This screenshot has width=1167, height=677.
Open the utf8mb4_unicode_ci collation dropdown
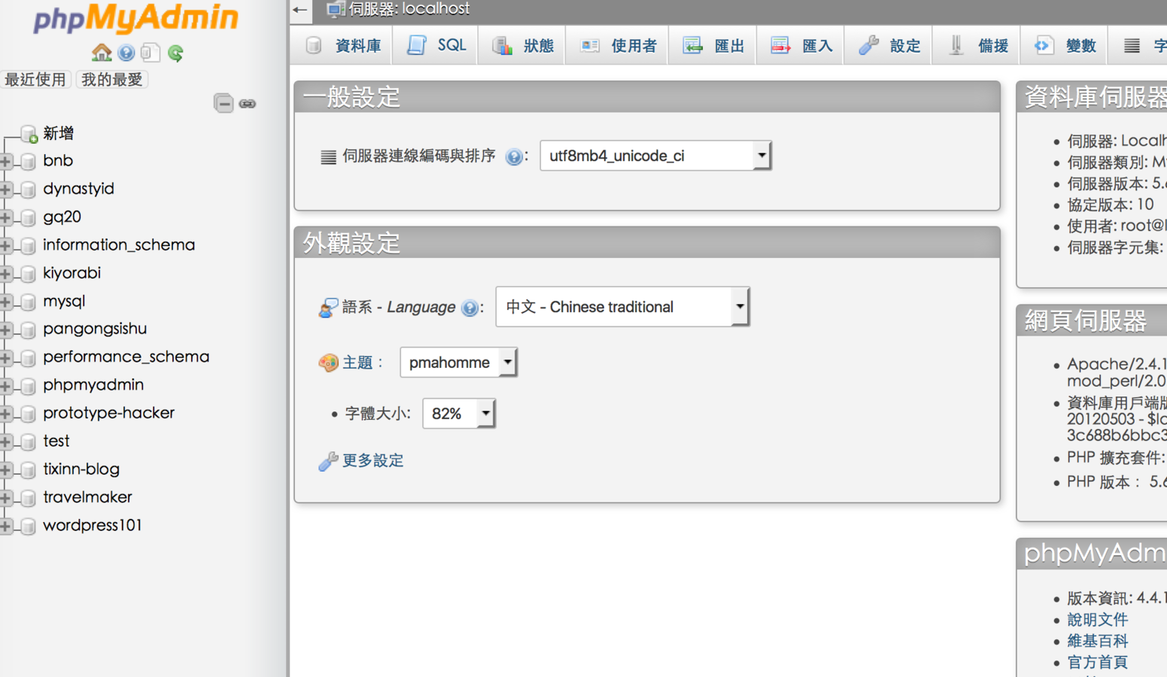tap(655, 156)
